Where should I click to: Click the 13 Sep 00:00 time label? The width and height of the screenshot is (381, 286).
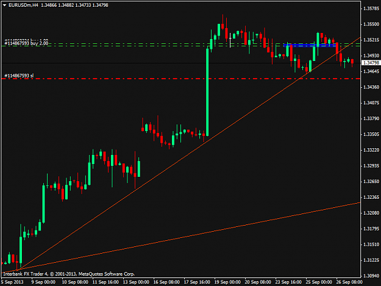[x=136, y=282]
